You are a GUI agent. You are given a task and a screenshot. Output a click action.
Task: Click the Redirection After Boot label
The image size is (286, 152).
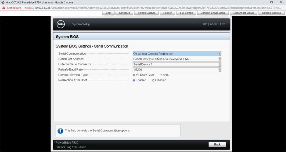pos(73,80)
